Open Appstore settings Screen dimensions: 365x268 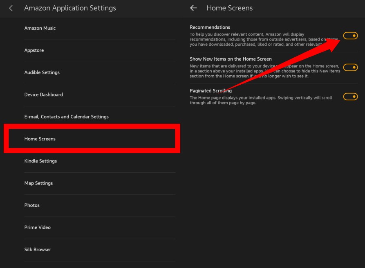[x=100, y=51]
